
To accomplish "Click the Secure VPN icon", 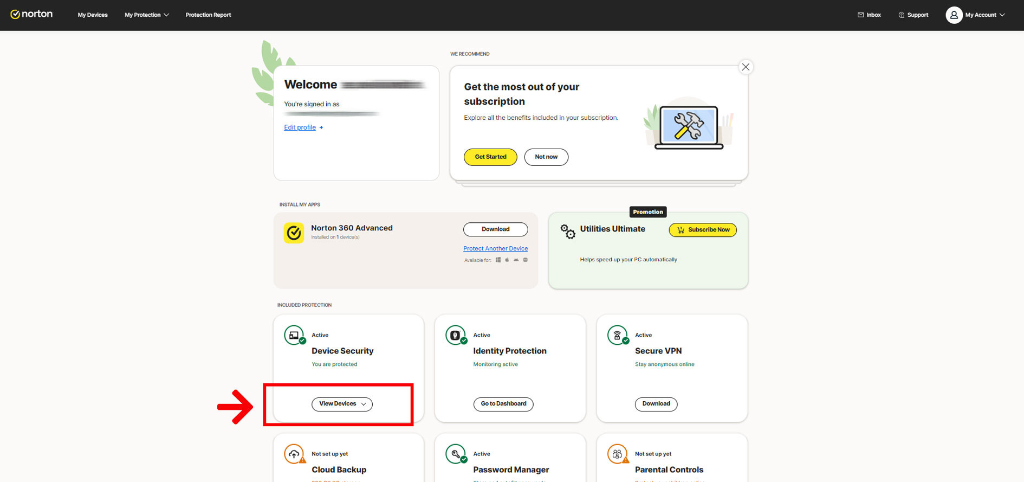I will coord(617,336).
